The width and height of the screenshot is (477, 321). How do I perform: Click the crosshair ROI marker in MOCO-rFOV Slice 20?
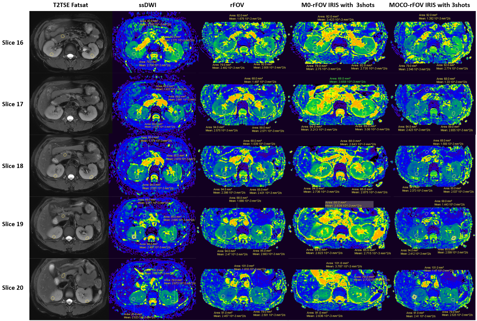click(x=414, y=297)
